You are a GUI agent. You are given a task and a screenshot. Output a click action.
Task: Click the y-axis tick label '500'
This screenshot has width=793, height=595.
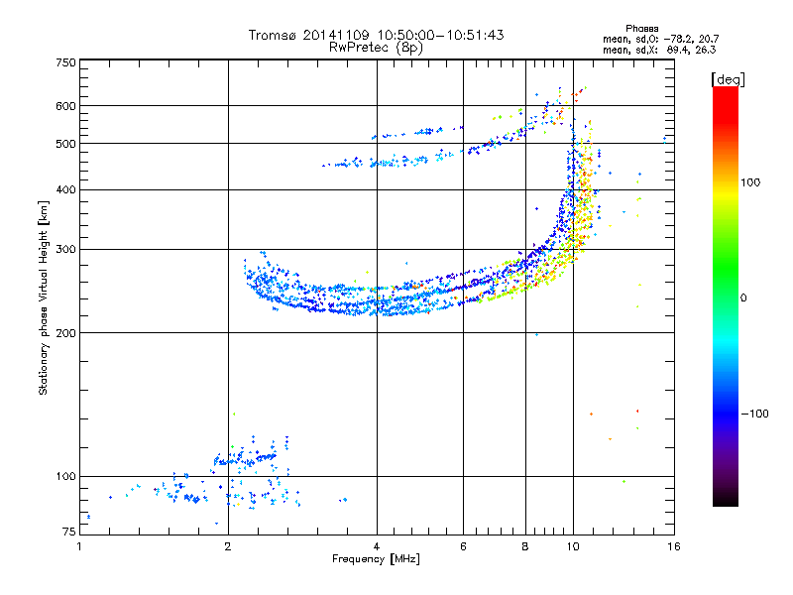pyautogui.click(x=65, y=144)
